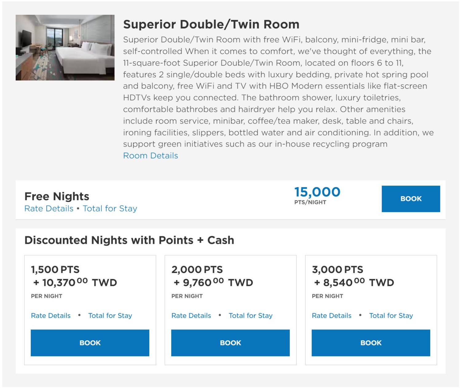Screen dimensions: 461x389
Task: Click the Superior Double/Twin Room heading
Action: pyautogui.click(x=211, y=24)
